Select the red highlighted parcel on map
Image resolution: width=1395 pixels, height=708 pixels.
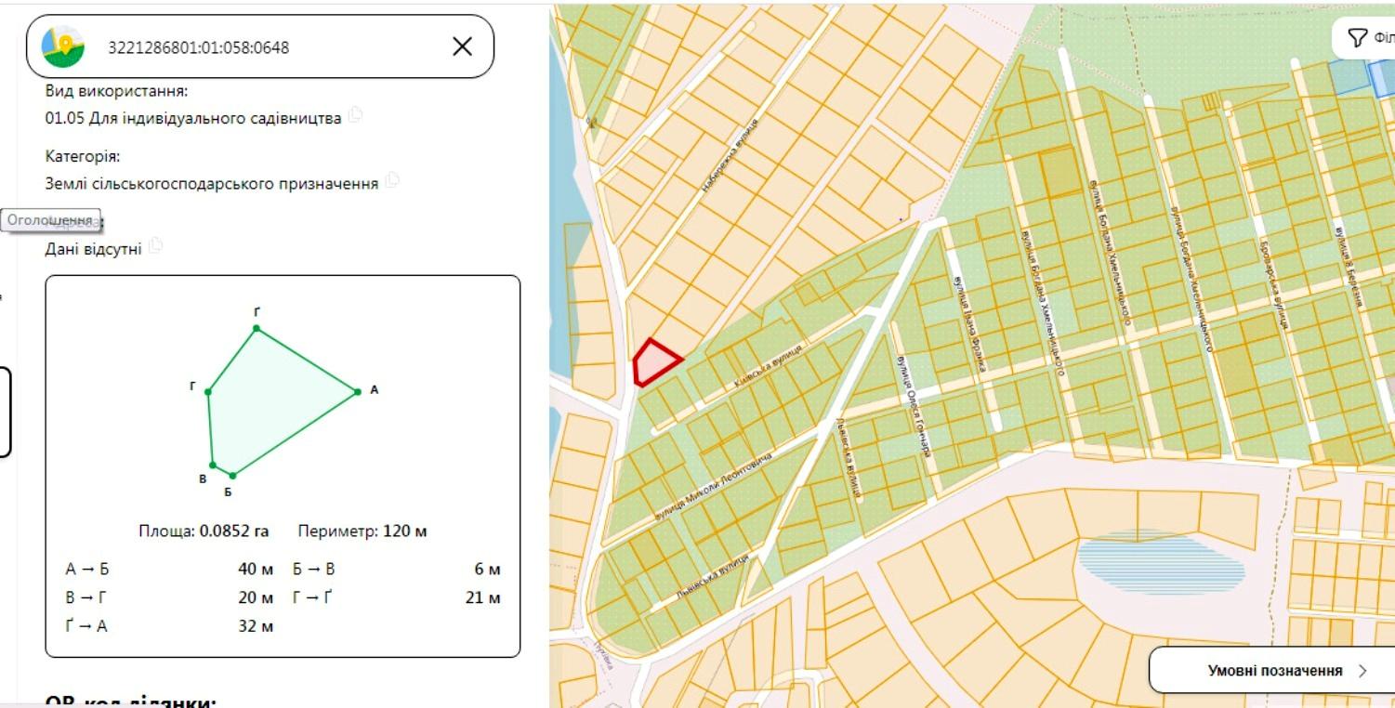click(655, 362)
